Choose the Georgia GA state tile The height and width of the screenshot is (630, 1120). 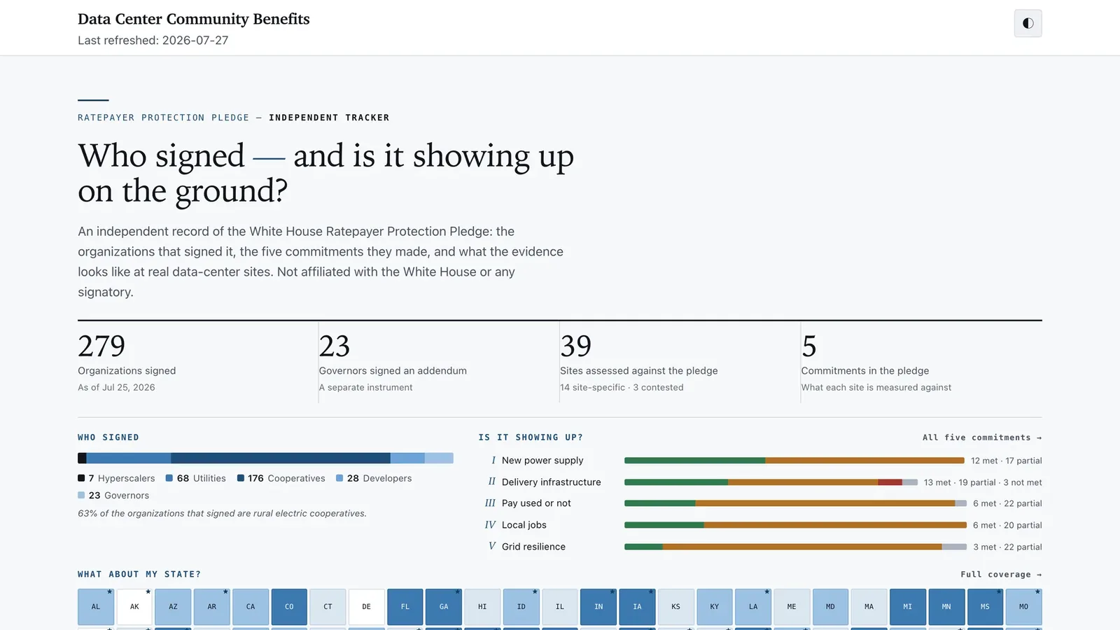(444, 607)
